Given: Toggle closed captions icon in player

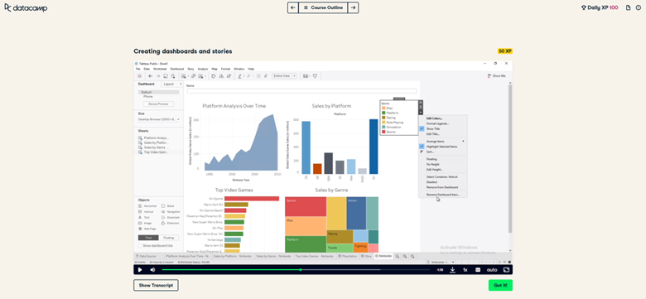Looking at the screenshot, I should (x=478, y=270).
